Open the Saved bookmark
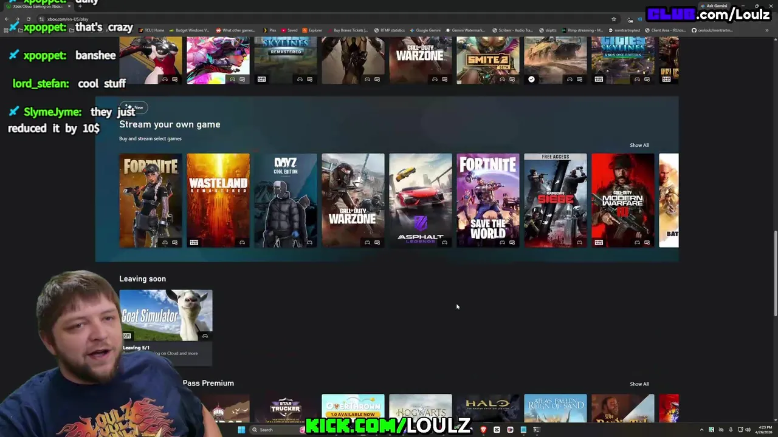This screenshot has width=778, height=437. tap(289, 30)
